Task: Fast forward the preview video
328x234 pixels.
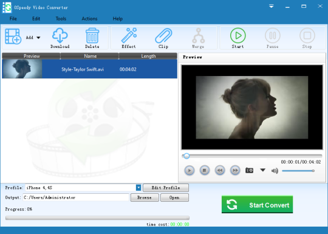Action: [x=235, y=171]
